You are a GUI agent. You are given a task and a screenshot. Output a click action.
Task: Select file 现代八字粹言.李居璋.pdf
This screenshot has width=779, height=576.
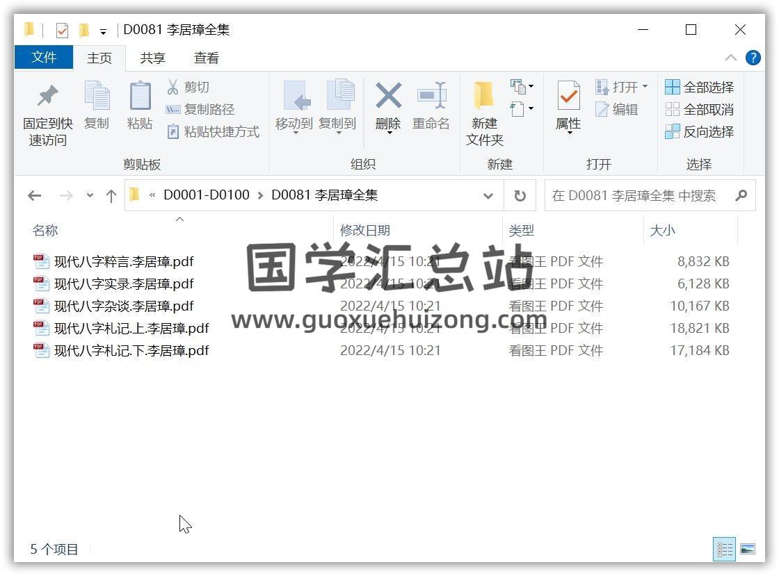pyautogui.click(x=124, y=261)
